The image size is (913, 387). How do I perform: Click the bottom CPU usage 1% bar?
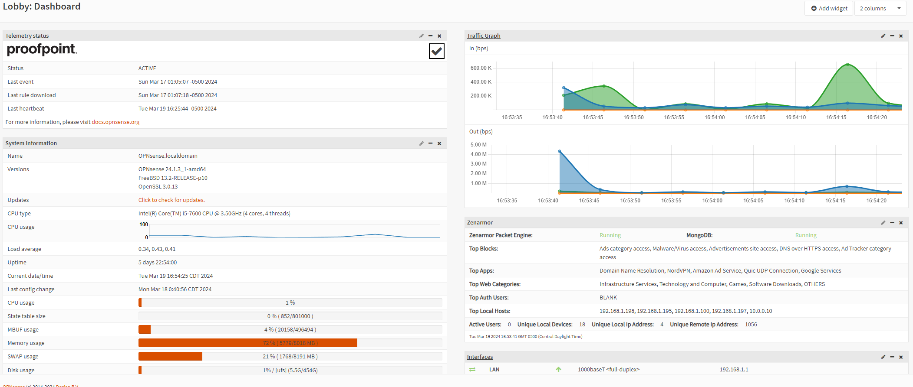[x=290, y=303]
